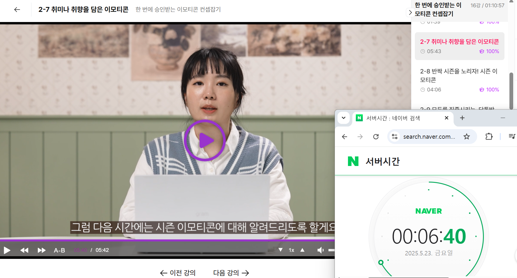Click 16강 / 01:10:57 course summary text

487,6
